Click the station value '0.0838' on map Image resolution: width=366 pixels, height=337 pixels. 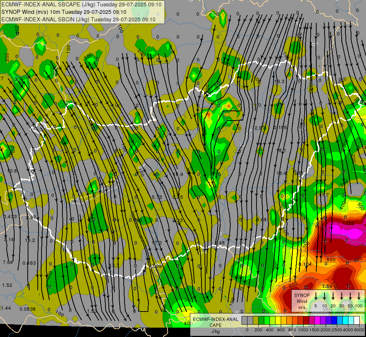pos(28,309)
